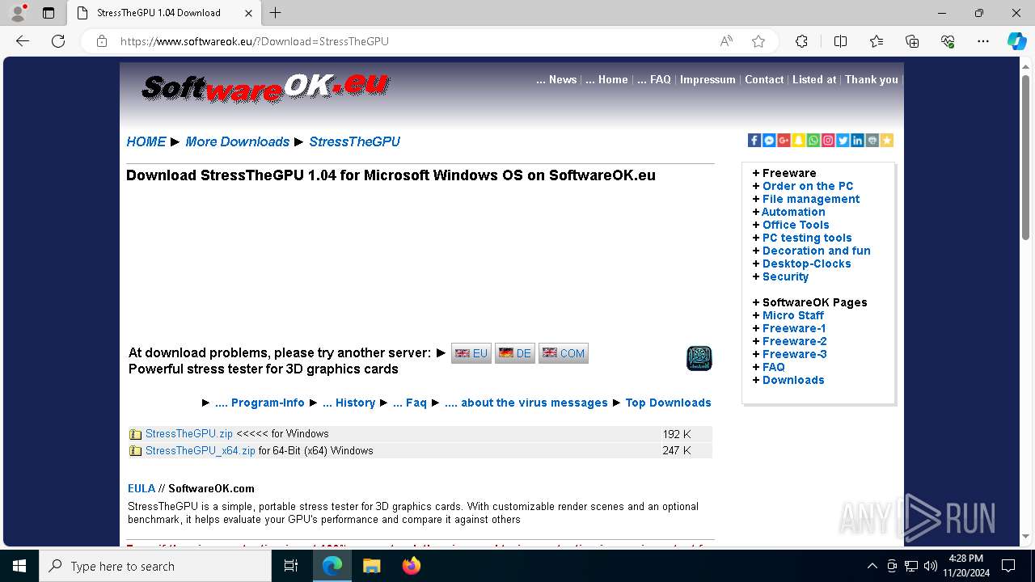The image size is (1035, 582).
Task: Open the Thank you header link
Action: pos(872,79)
